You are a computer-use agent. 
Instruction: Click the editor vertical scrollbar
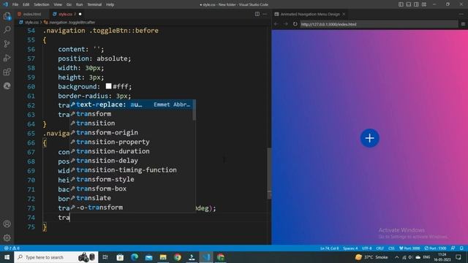coord(269,173)
